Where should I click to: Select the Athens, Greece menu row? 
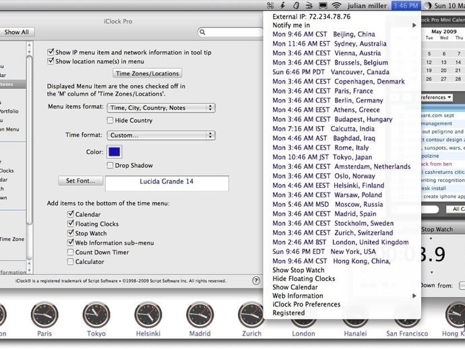[342, 110]
